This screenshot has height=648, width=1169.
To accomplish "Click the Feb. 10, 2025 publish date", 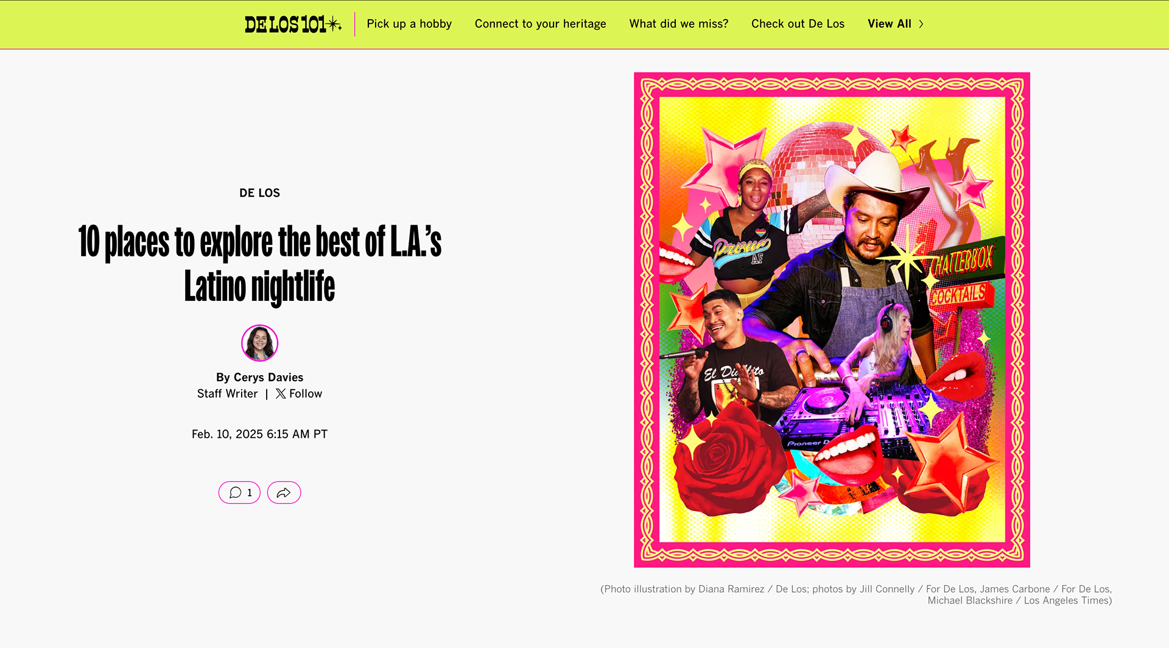I will tap(260, 434).
